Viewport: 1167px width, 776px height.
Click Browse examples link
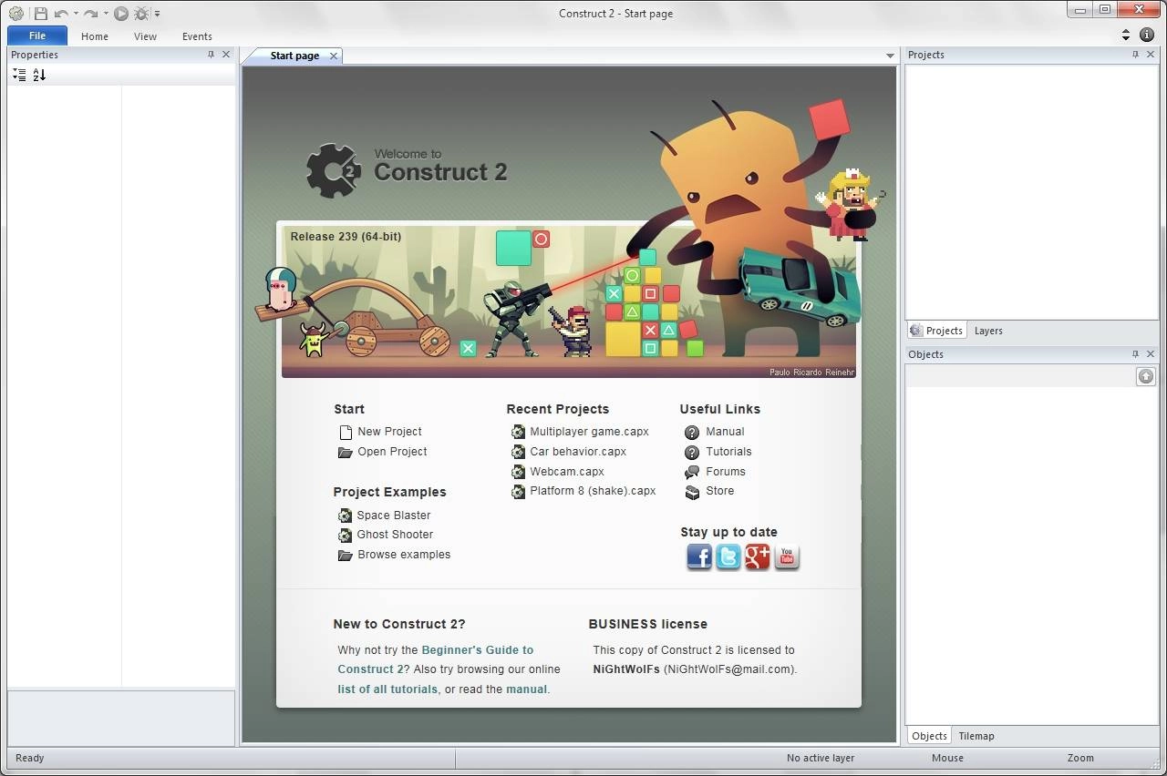tap(404, 555)
